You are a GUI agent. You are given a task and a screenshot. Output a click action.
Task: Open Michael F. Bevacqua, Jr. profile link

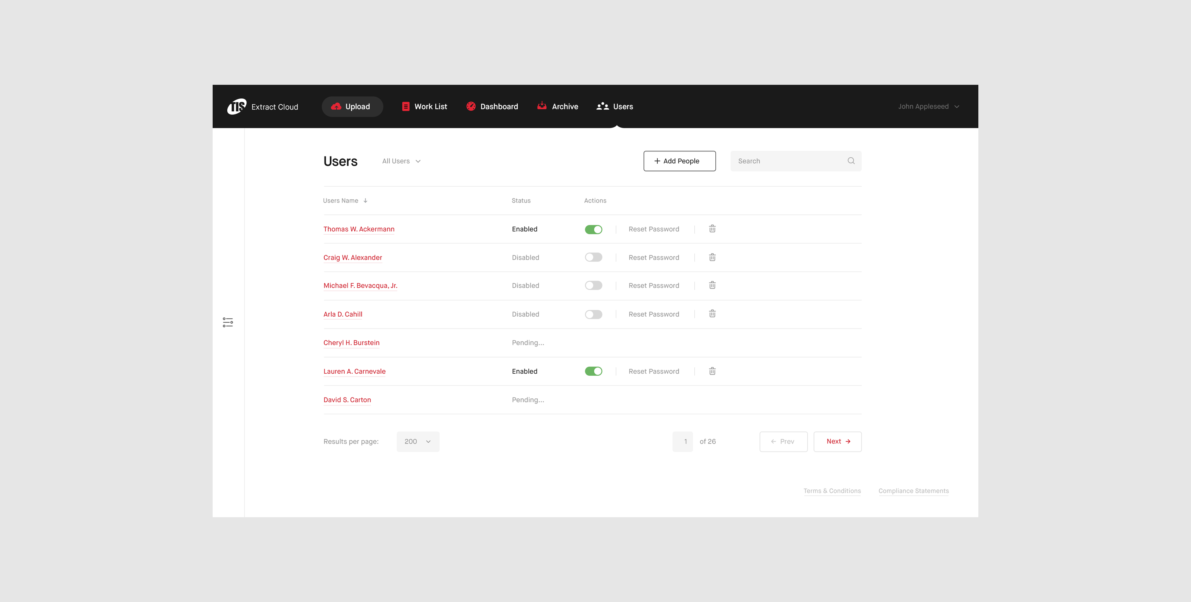point(360,285)
